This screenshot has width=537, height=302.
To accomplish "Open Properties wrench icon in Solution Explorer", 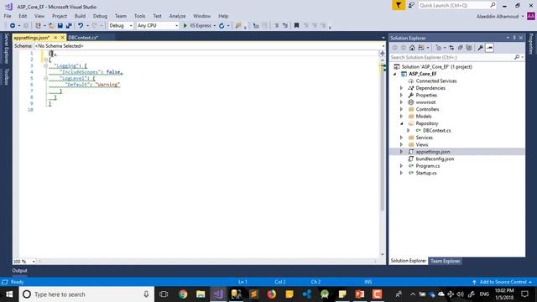I will [x=481, y=48].
